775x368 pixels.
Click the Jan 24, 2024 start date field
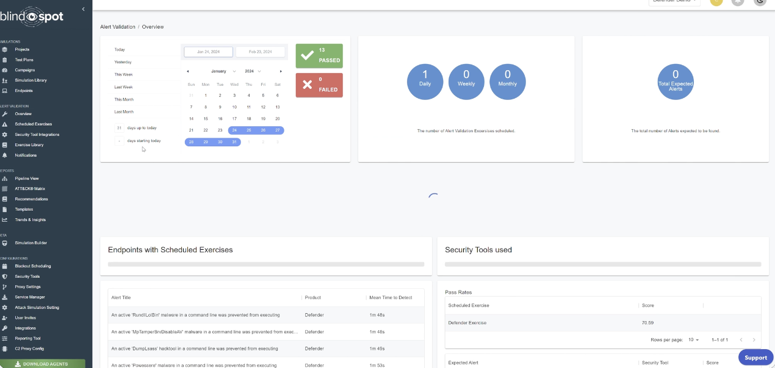tap(208, 52)
